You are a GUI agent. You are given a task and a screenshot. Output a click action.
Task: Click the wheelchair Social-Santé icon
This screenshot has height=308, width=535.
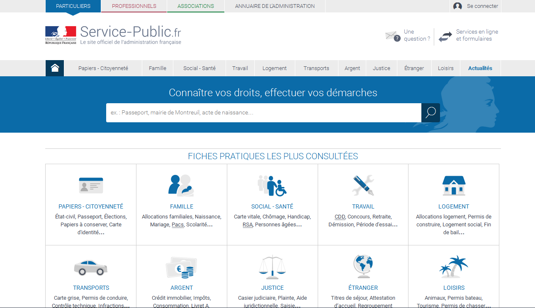coord(272,185)
